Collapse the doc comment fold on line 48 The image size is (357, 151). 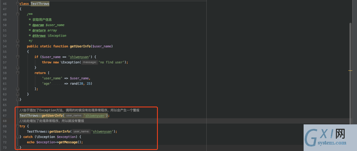click(x=18, y=14)
